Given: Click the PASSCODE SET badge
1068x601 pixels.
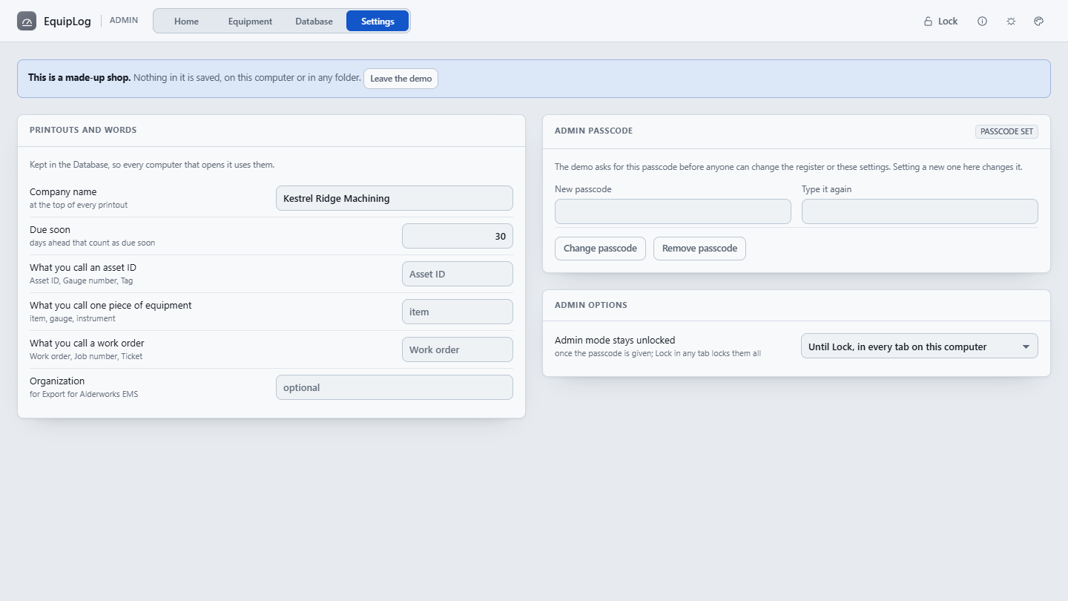Looking at the screenshot, I should [x=1006, y=131].
